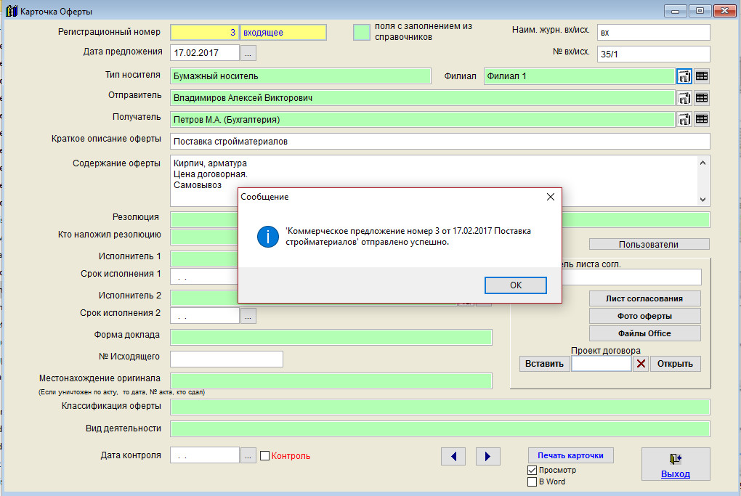Click Наим. журн. вх/исх. field
The height and width of the screenshot is (496, 741).
[654, 33]
